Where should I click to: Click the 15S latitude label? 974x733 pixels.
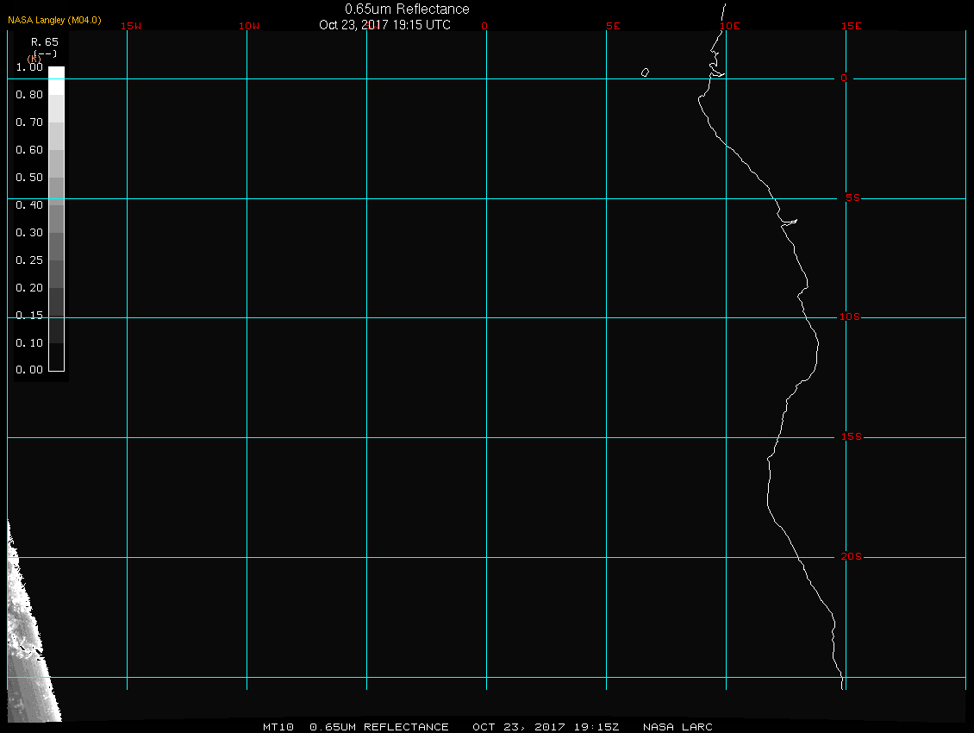coord(851,437)
